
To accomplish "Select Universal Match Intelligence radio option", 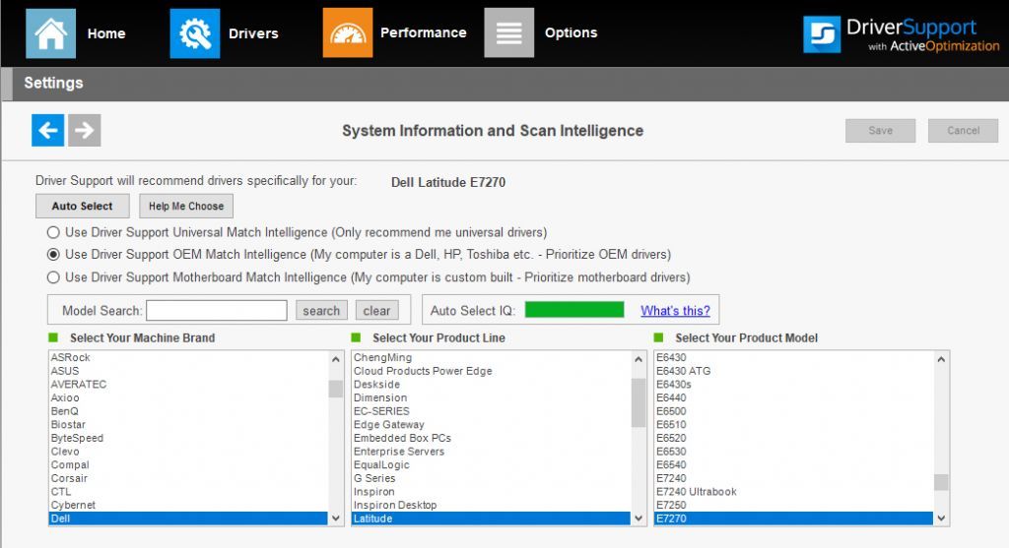I will tap(53, 232).
